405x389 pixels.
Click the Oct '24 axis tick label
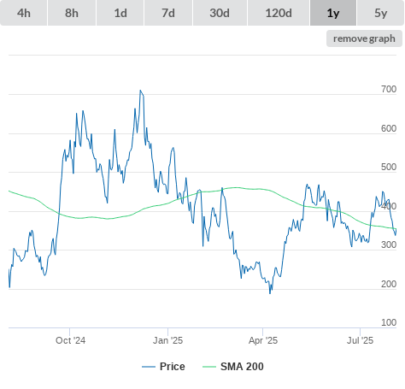click(x=70, y=340)
